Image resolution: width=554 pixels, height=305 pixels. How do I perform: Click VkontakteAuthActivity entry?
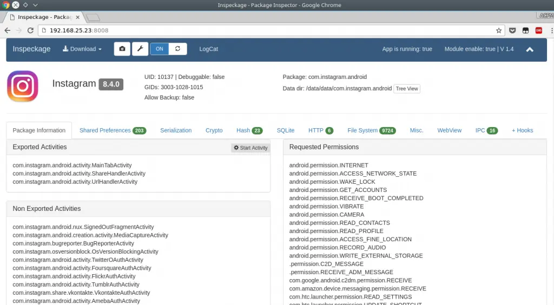[81, 293]
